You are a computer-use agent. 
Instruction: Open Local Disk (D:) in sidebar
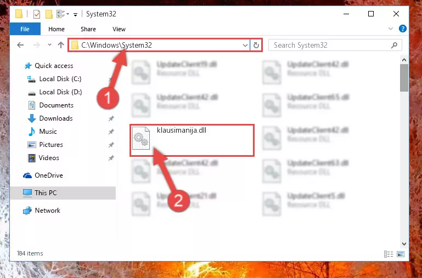60,92
